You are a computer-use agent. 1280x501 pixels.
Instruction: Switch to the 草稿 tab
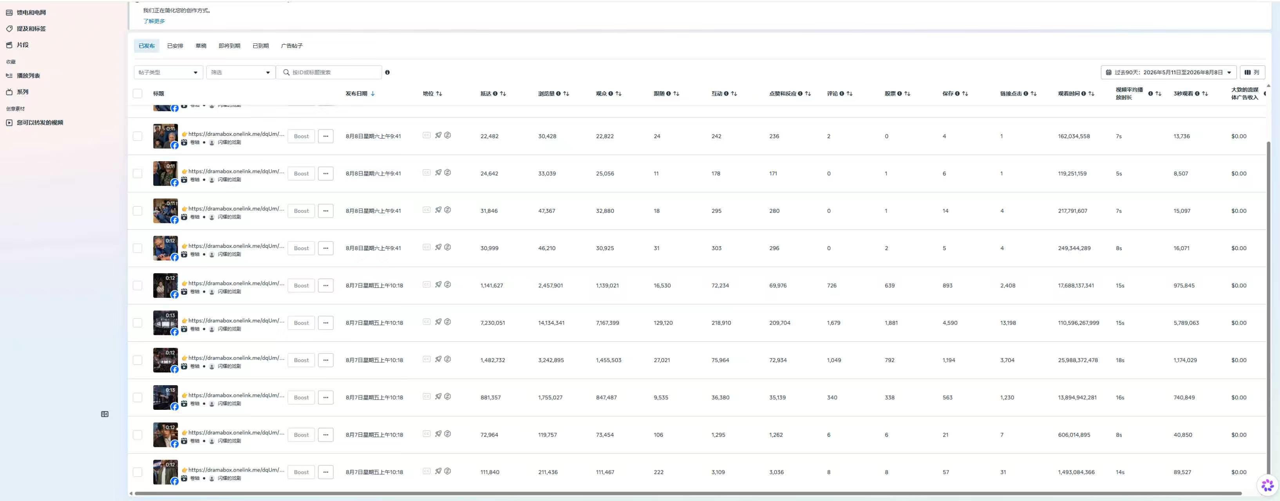(201, 46)
